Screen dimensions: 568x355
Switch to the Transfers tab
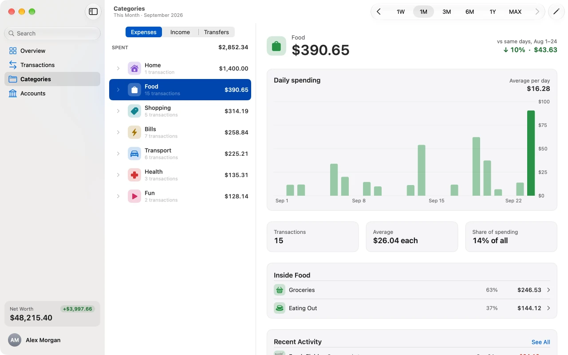tap(217, 32)
